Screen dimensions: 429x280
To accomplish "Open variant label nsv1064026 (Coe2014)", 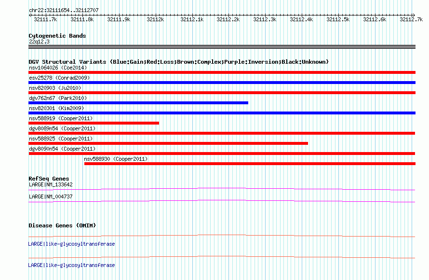I will [58, 68].
